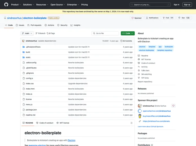Viewport: 196px width, 146px height.
Task: Star the repository
Action: (x=184, y=18)
